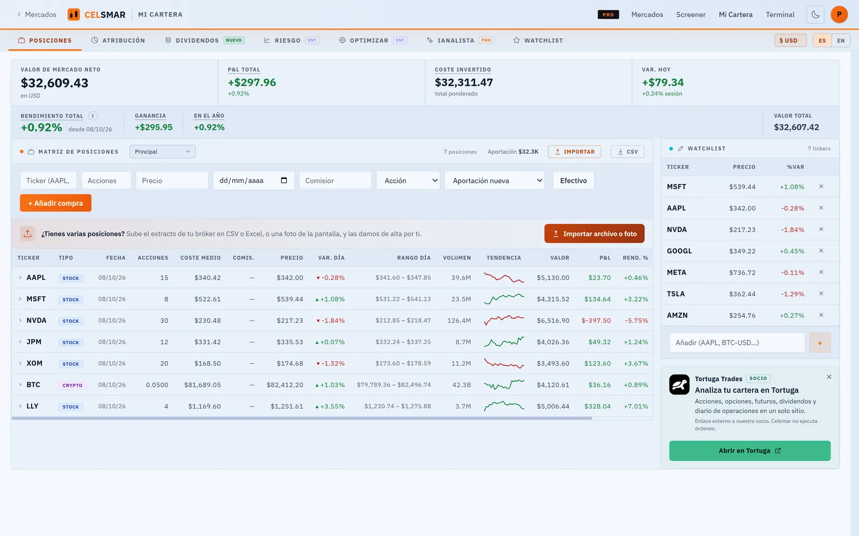Remove AMZN from the watchlist

(x=821, y=315)
